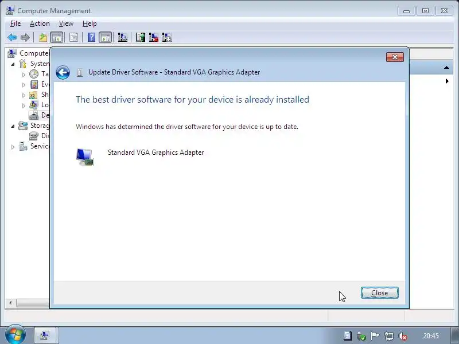Image resolution: width=459 pixels, height=344 pixels.
Task: Open Help via blue question mark icon
Action: click(x=91, y=37)
